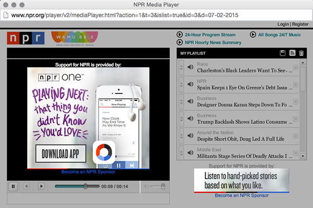Click the page icon in the address bar
This screenshot has width=313, height=208.
point(6,15)
